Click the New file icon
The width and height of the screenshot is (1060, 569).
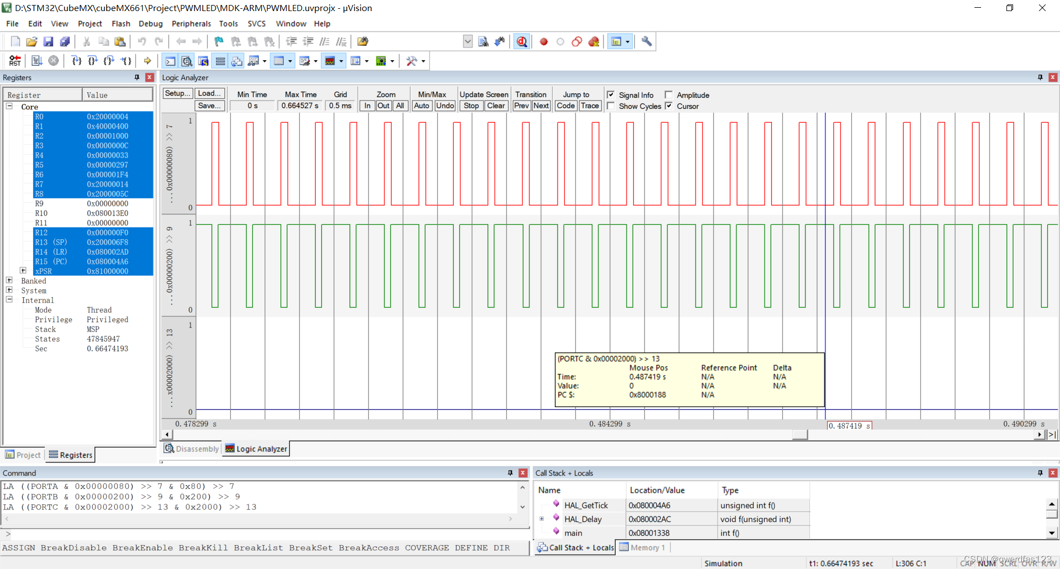point(15,41)
